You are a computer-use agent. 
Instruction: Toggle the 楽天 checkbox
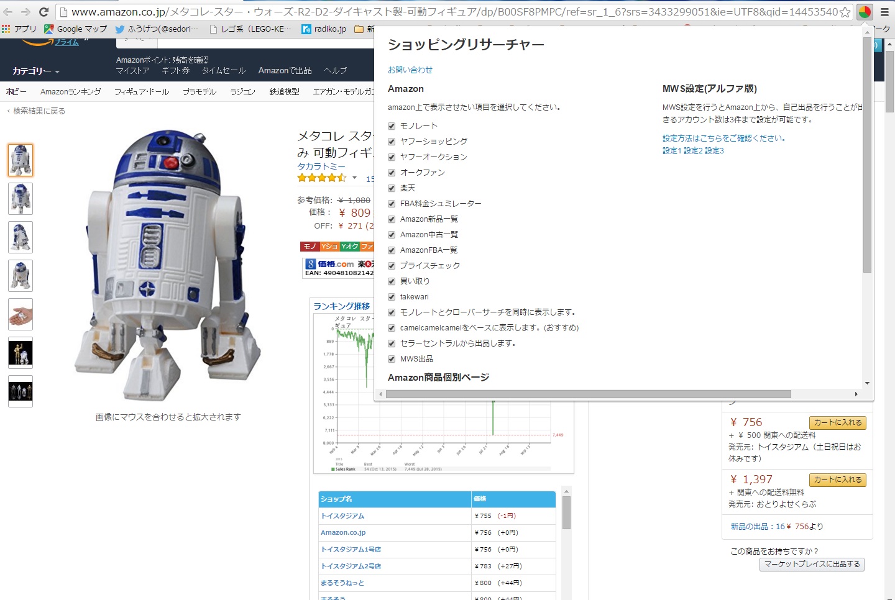tap(392, 188)
